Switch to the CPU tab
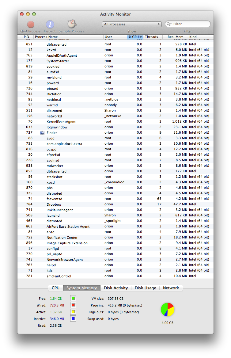Viewport: 231px width, 358px height. pos(55,288)
